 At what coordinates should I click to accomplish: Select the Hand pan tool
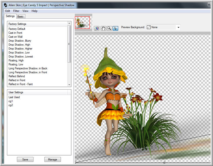click(103, 28)
